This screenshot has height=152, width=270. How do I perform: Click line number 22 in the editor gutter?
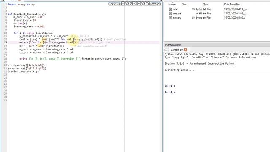5,71
